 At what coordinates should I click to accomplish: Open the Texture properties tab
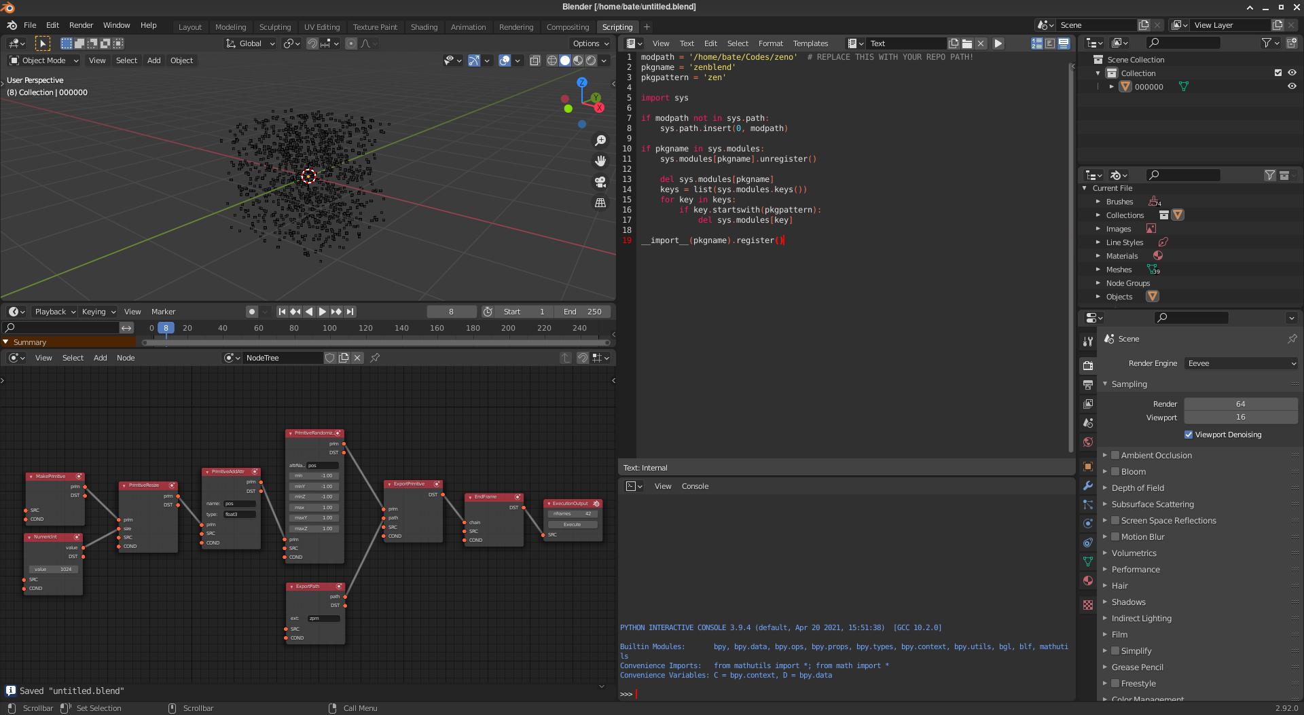point(1088,605)
